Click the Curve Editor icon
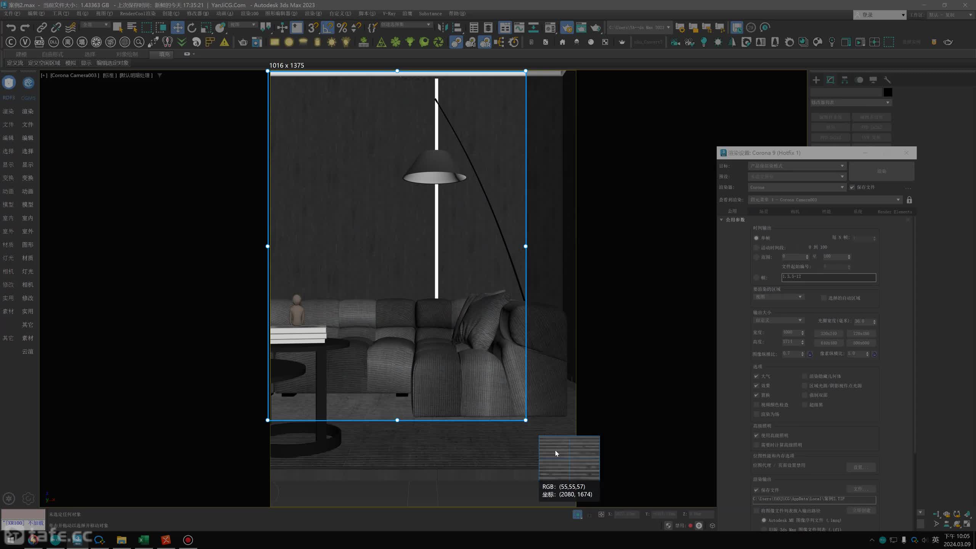Screen dimensions: 976x549 tap(519, 27)
